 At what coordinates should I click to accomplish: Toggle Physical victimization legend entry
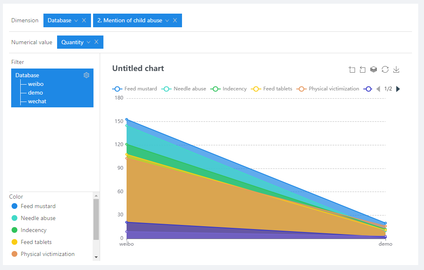328,89
